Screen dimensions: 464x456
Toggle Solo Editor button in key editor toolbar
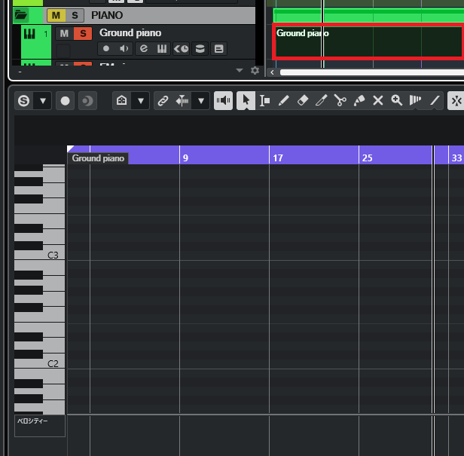23,101
